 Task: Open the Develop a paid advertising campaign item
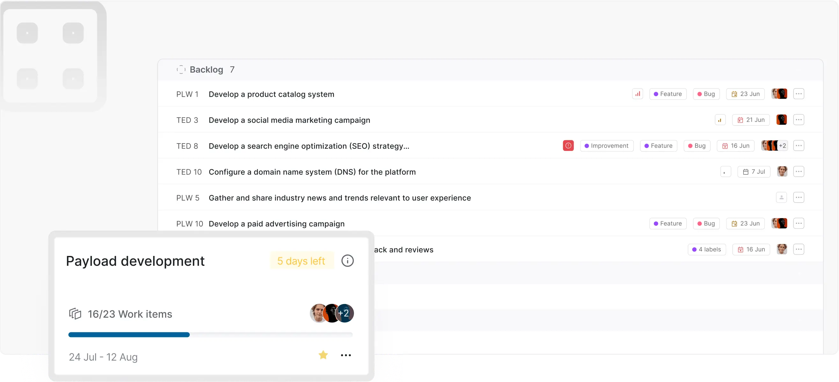[276, 224]
